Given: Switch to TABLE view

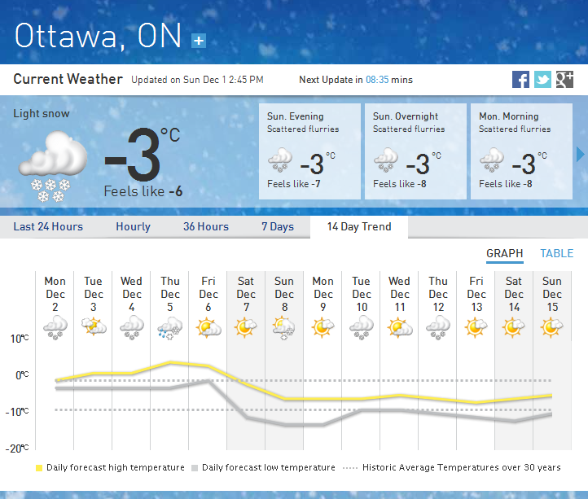Looking at the screenshot, I should pos(557,253).
